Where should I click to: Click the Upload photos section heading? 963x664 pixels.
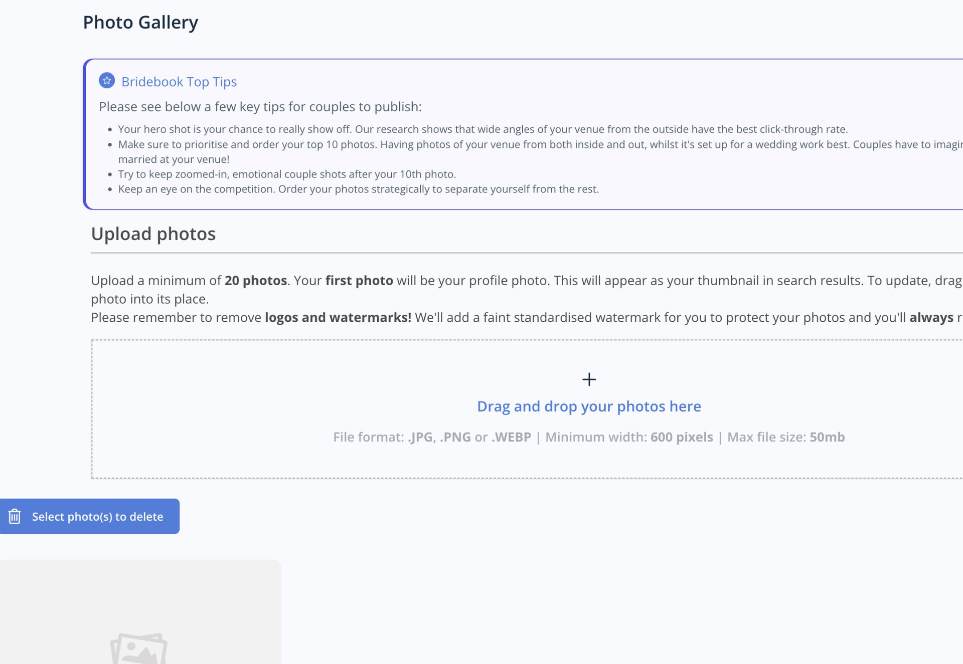click(x=153, y=234)
